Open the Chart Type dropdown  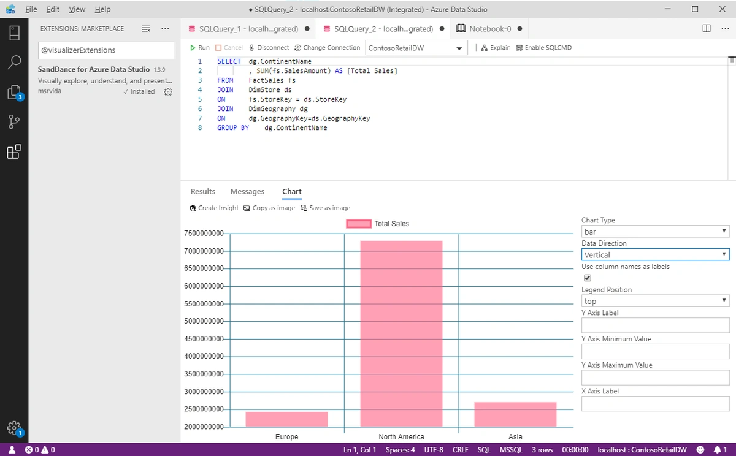click(x=655, y=232)
